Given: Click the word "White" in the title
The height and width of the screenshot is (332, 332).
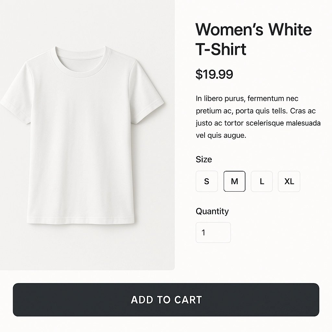Looking at the screenshot, I should click(x=290, y=30).
